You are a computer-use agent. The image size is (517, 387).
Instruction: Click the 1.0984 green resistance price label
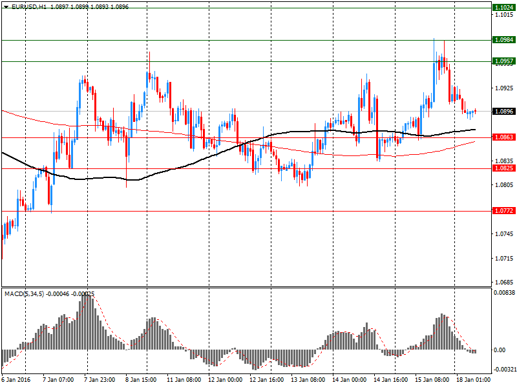[503, 40]
